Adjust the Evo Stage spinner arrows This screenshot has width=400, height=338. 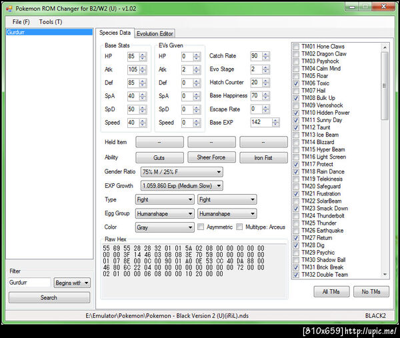pyautogui.click(x=266, y=69)
